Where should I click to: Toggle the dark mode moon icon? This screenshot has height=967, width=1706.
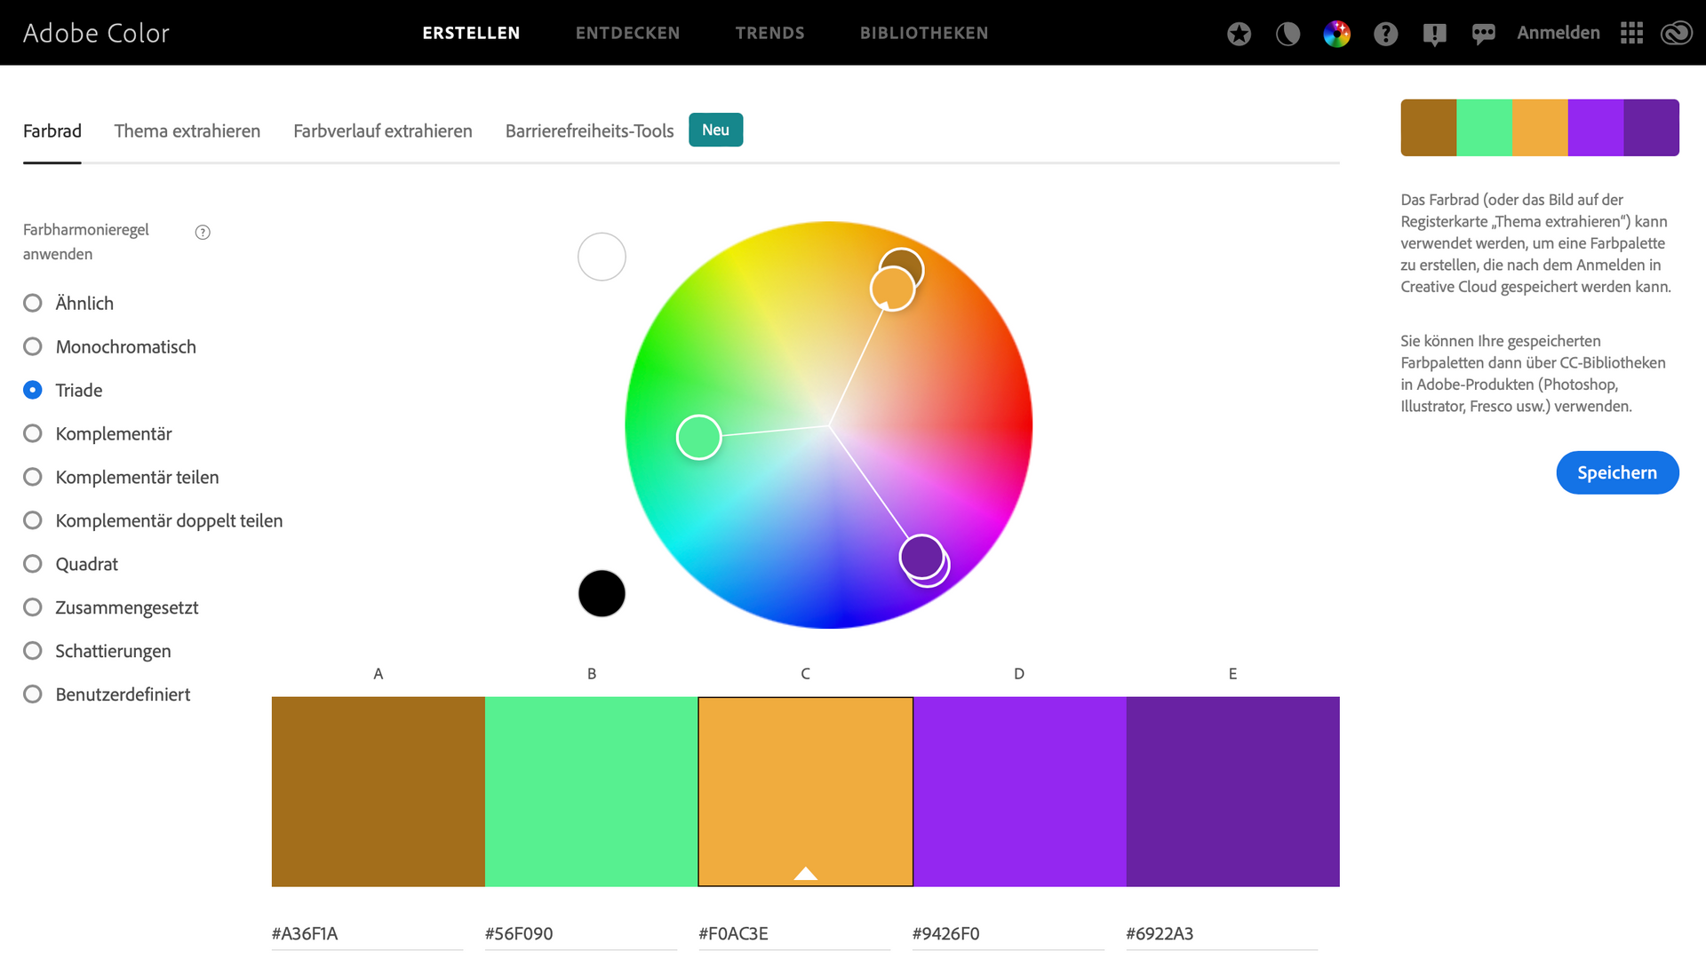pyautogui.click(x=1287, y=34)
